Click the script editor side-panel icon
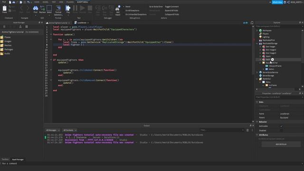 pyautogui.click(x=252, y=23)
